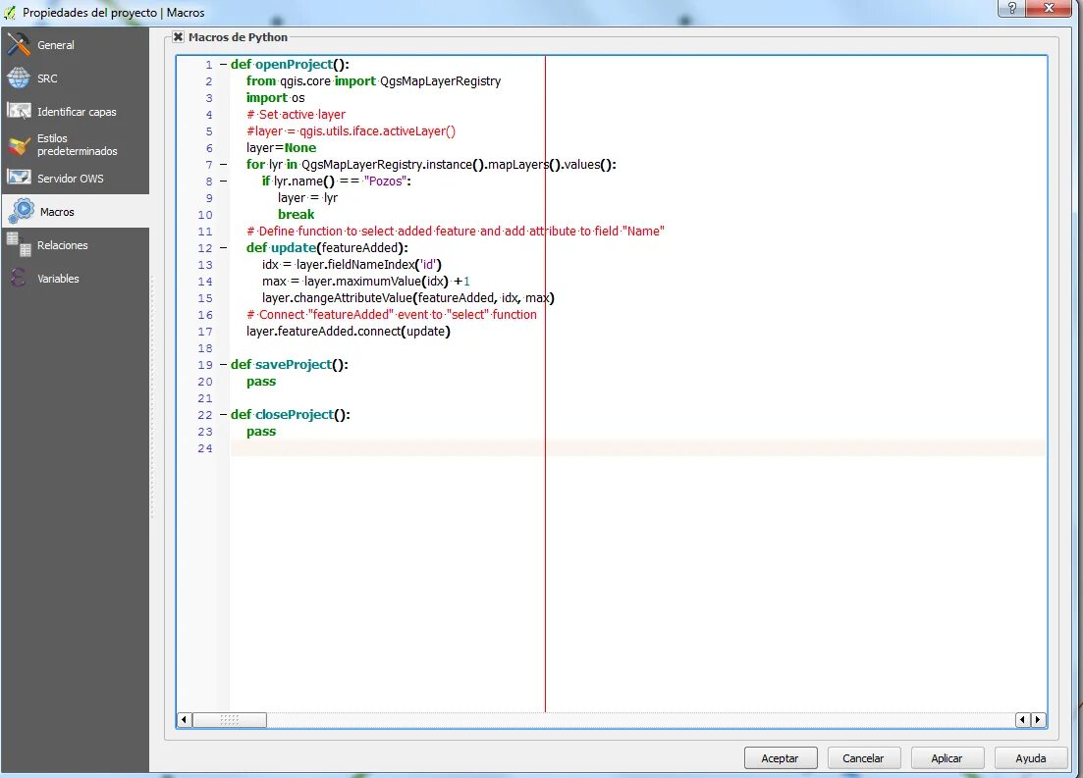The image size is (1083, 778).
Task: Click the left arrow at scrollbar start
Action: (x=184, y=720)
